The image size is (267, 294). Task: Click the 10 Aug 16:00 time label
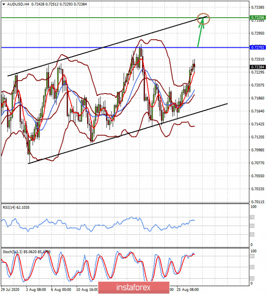click(x=87, y=289)
